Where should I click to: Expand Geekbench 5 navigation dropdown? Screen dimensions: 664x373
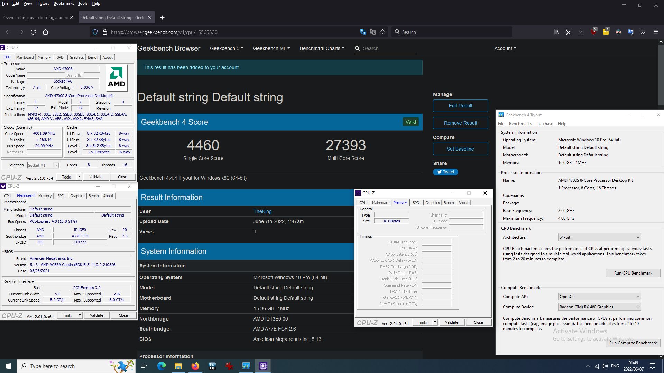(227, 48)
